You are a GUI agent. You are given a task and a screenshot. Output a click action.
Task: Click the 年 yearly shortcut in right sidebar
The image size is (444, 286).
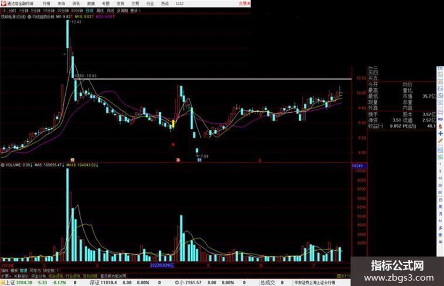point(440,242)
